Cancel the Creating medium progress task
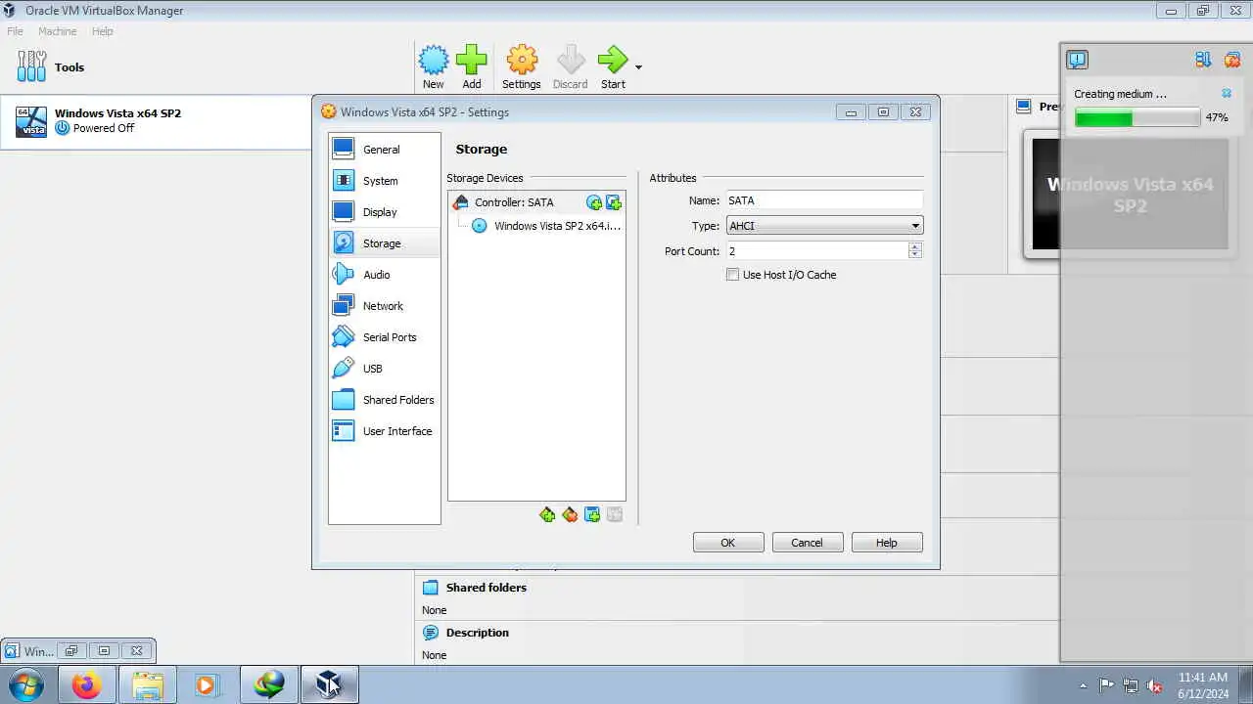Viewport: 1253px width, 704px height. [1227, 94]
